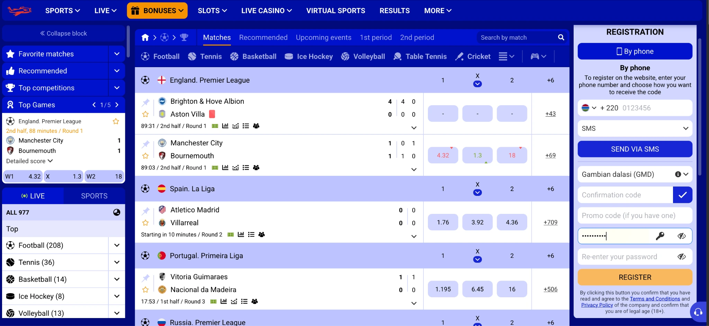Open line graph icon for Manchester City match

click(x=235, y=168)
